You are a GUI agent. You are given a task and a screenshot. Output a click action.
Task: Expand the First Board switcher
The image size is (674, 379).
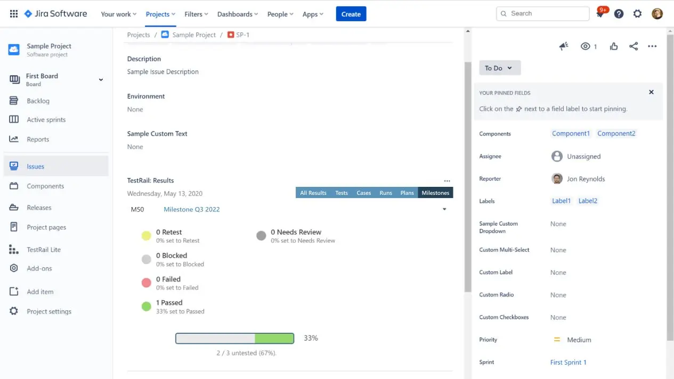pos(101,80)
